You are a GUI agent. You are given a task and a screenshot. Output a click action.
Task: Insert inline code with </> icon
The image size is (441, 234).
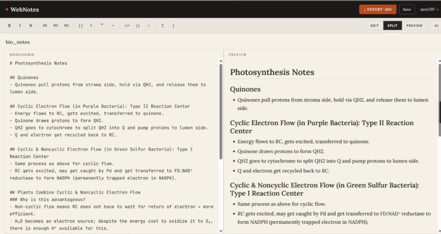[x=127, y=26]
